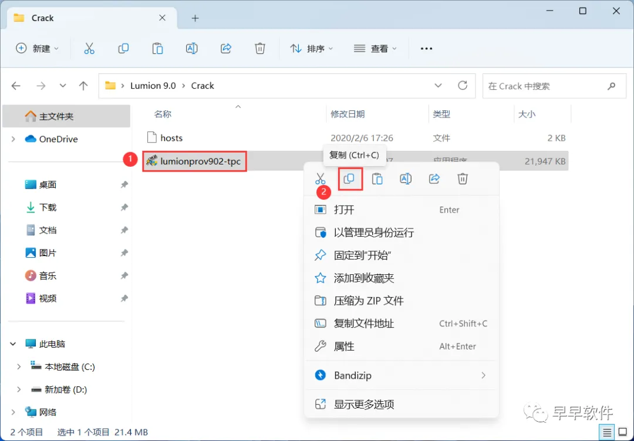Click Crack in the address breadcrumb

click(203, 86)
